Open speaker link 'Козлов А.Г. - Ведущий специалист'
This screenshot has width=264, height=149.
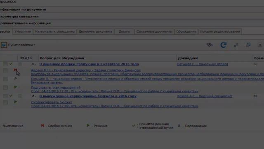205,96
